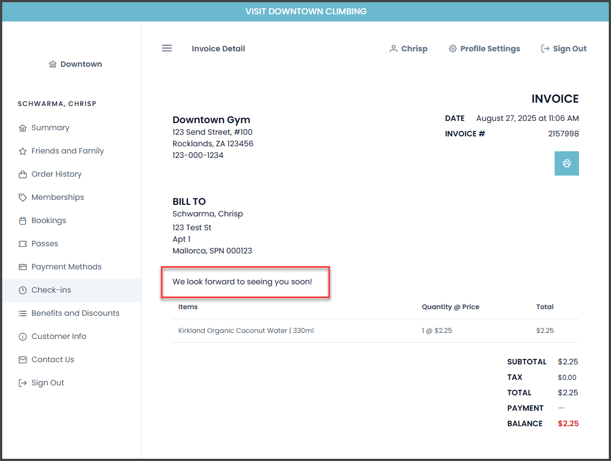Open Benefits and Discounts section
Screen dimensions: 611x461
(75, 314)
